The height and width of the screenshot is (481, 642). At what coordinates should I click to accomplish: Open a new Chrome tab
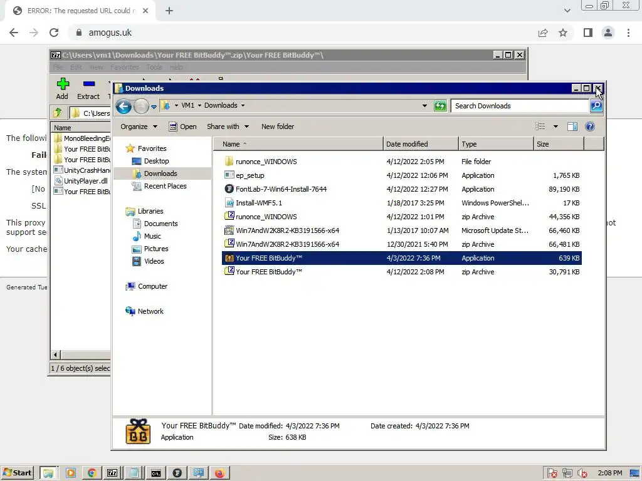(169, 11)
